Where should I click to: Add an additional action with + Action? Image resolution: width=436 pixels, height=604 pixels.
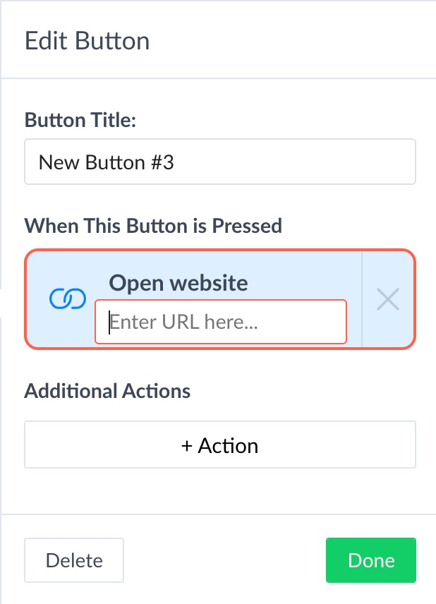coord(220,445)
